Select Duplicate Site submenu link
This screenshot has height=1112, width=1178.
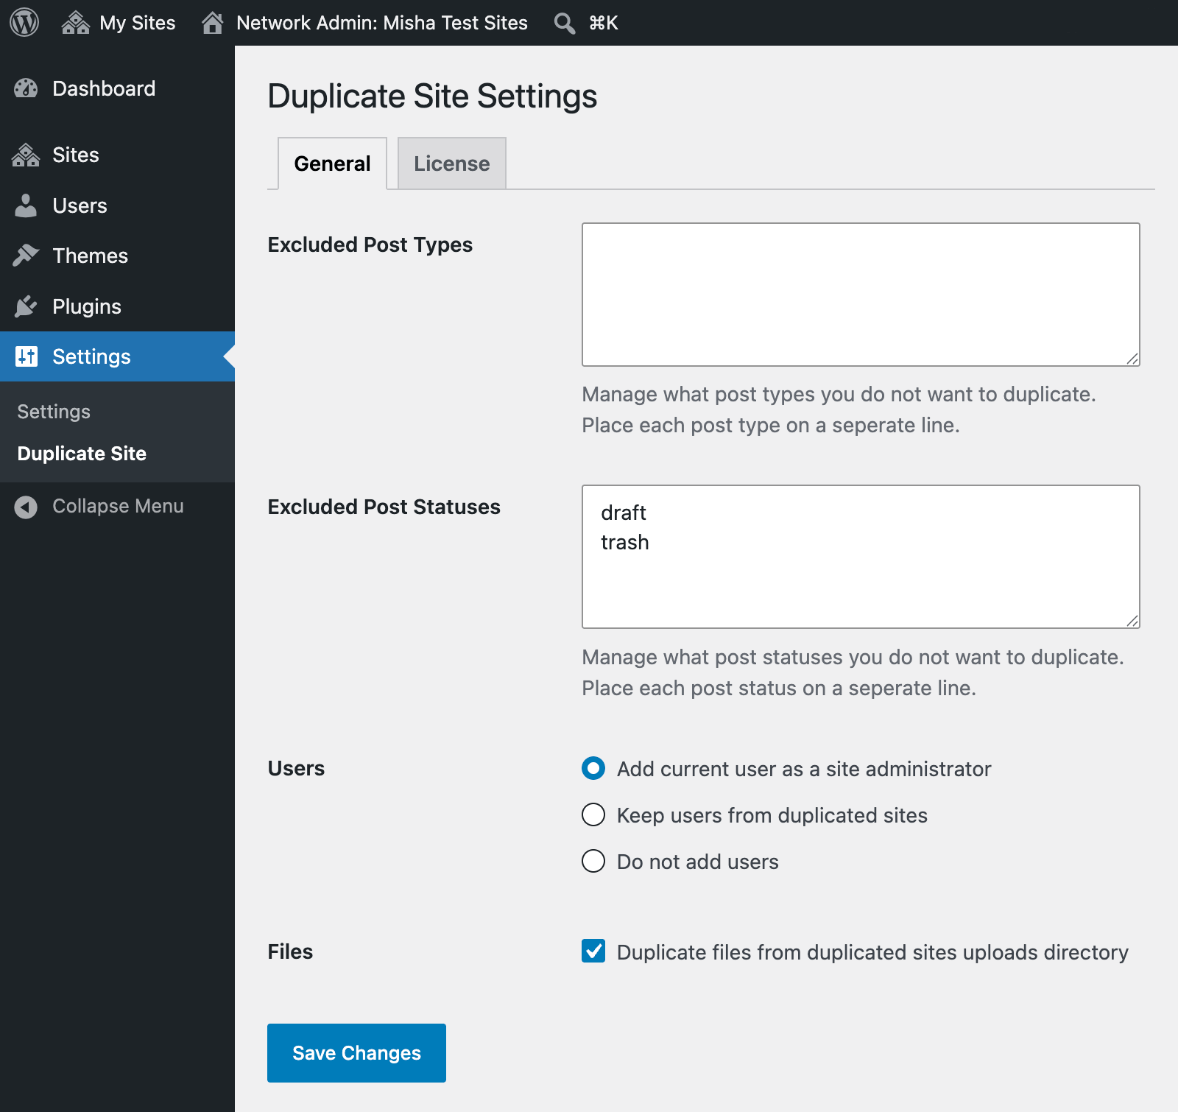[x=82, y=454]
